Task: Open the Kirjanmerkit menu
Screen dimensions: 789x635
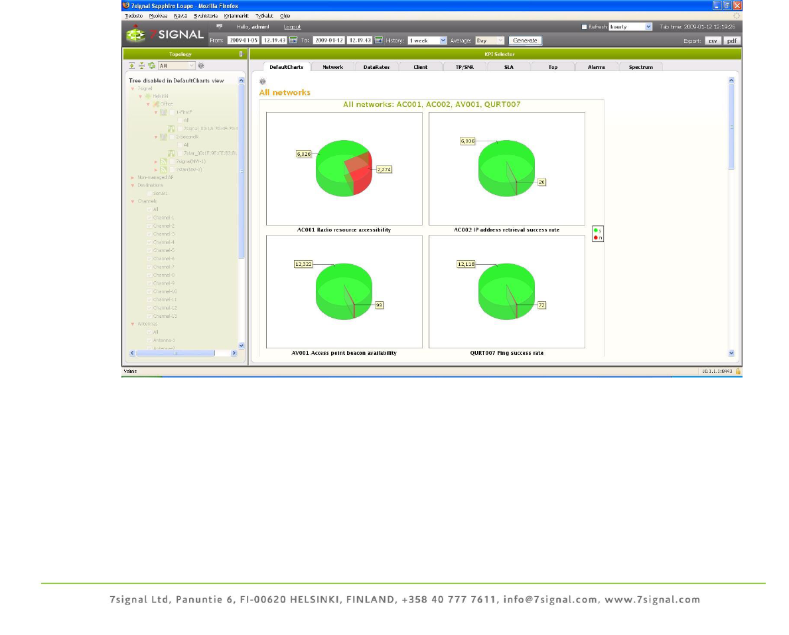Action: (x=236, y=16)
